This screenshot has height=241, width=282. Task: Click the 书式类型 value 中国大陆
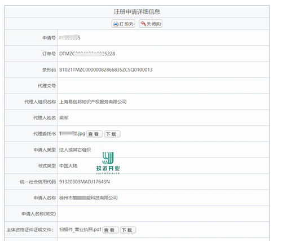[68, 166]
